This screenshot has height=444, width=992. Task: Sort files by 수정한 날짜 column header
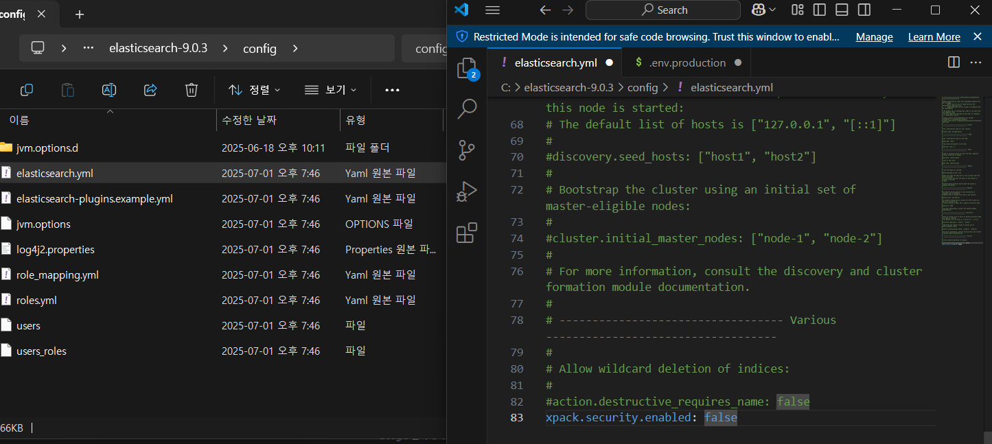click(x=278, y=120)
